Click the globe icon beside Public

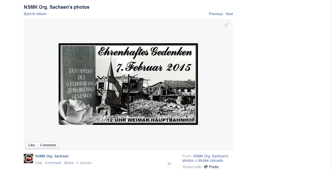(x=205, y=167)
